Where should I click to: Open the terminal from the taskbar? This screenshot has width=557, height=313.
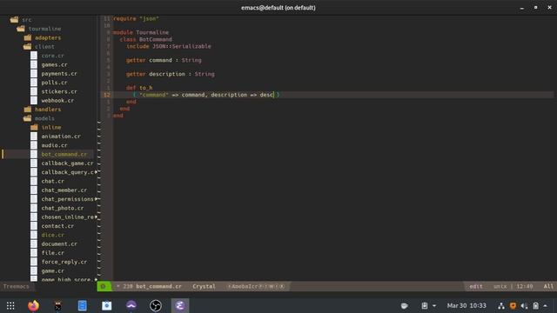click(x=58, y=305)
